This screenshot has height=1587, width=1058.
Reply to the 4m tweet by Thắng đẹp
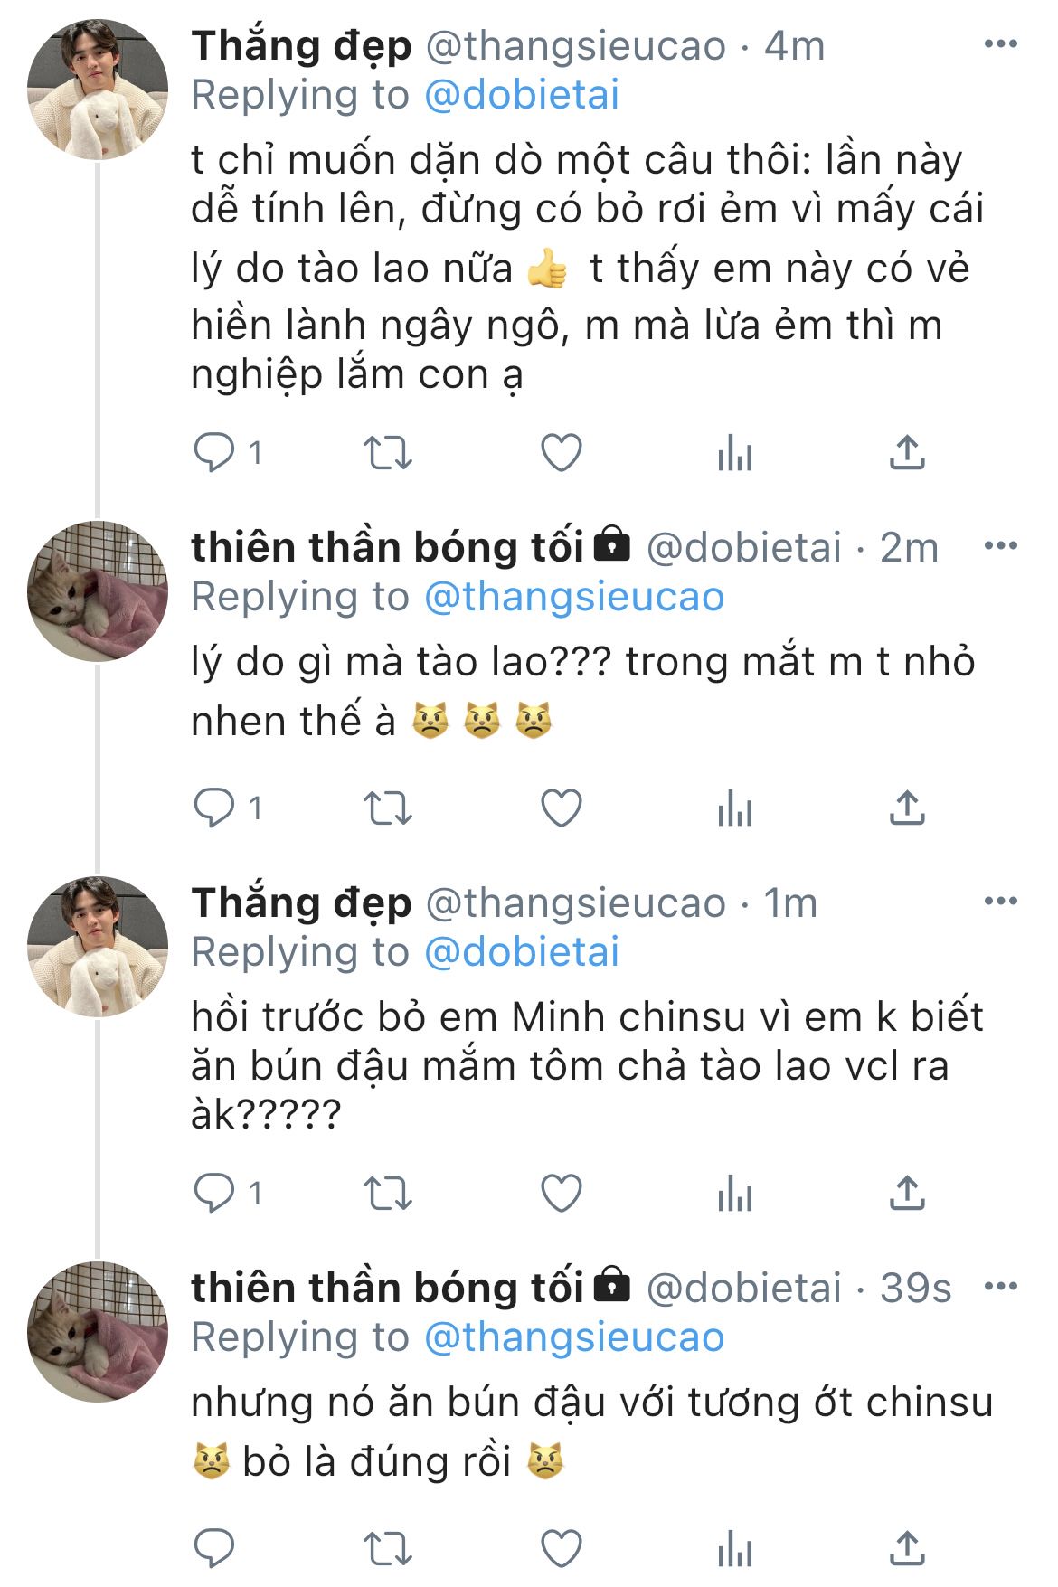214,452
